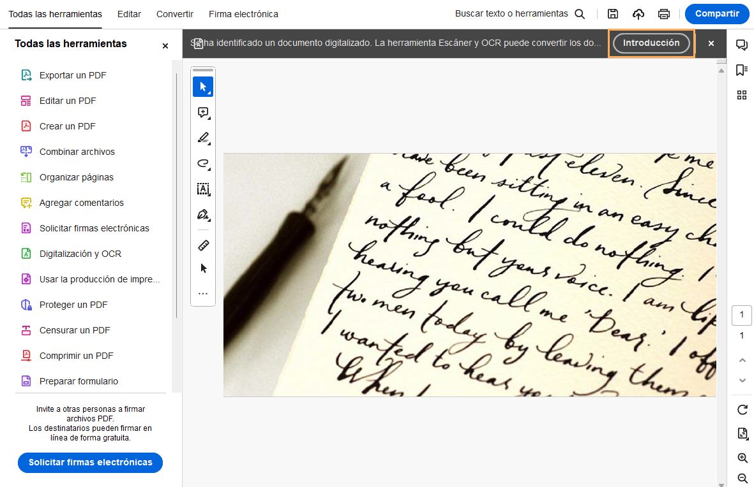Zoom in on the document

point(742,458)
